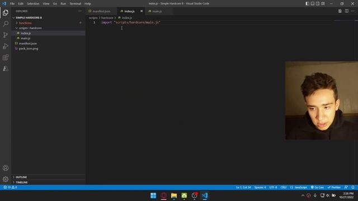Screen dimensions: 358x201
Task: Open the Opera browser taskbar icon
Action: pos(163,195)
